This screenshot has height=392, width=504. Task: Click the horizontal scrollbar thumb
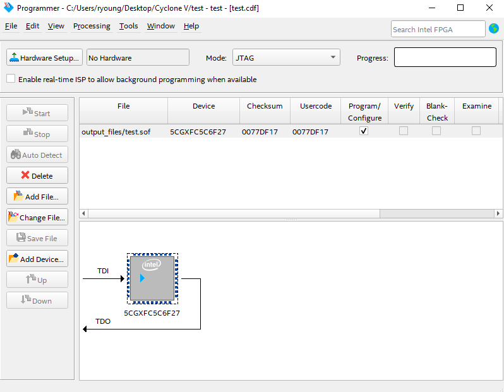point(234,213)
